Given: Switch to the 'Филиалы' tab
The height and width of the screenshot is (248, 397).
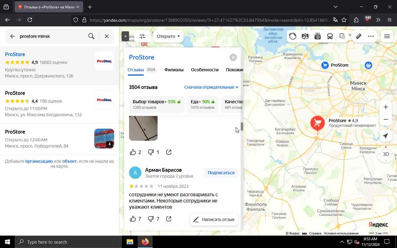Looking at the screenshot, I should click(174, 70).
